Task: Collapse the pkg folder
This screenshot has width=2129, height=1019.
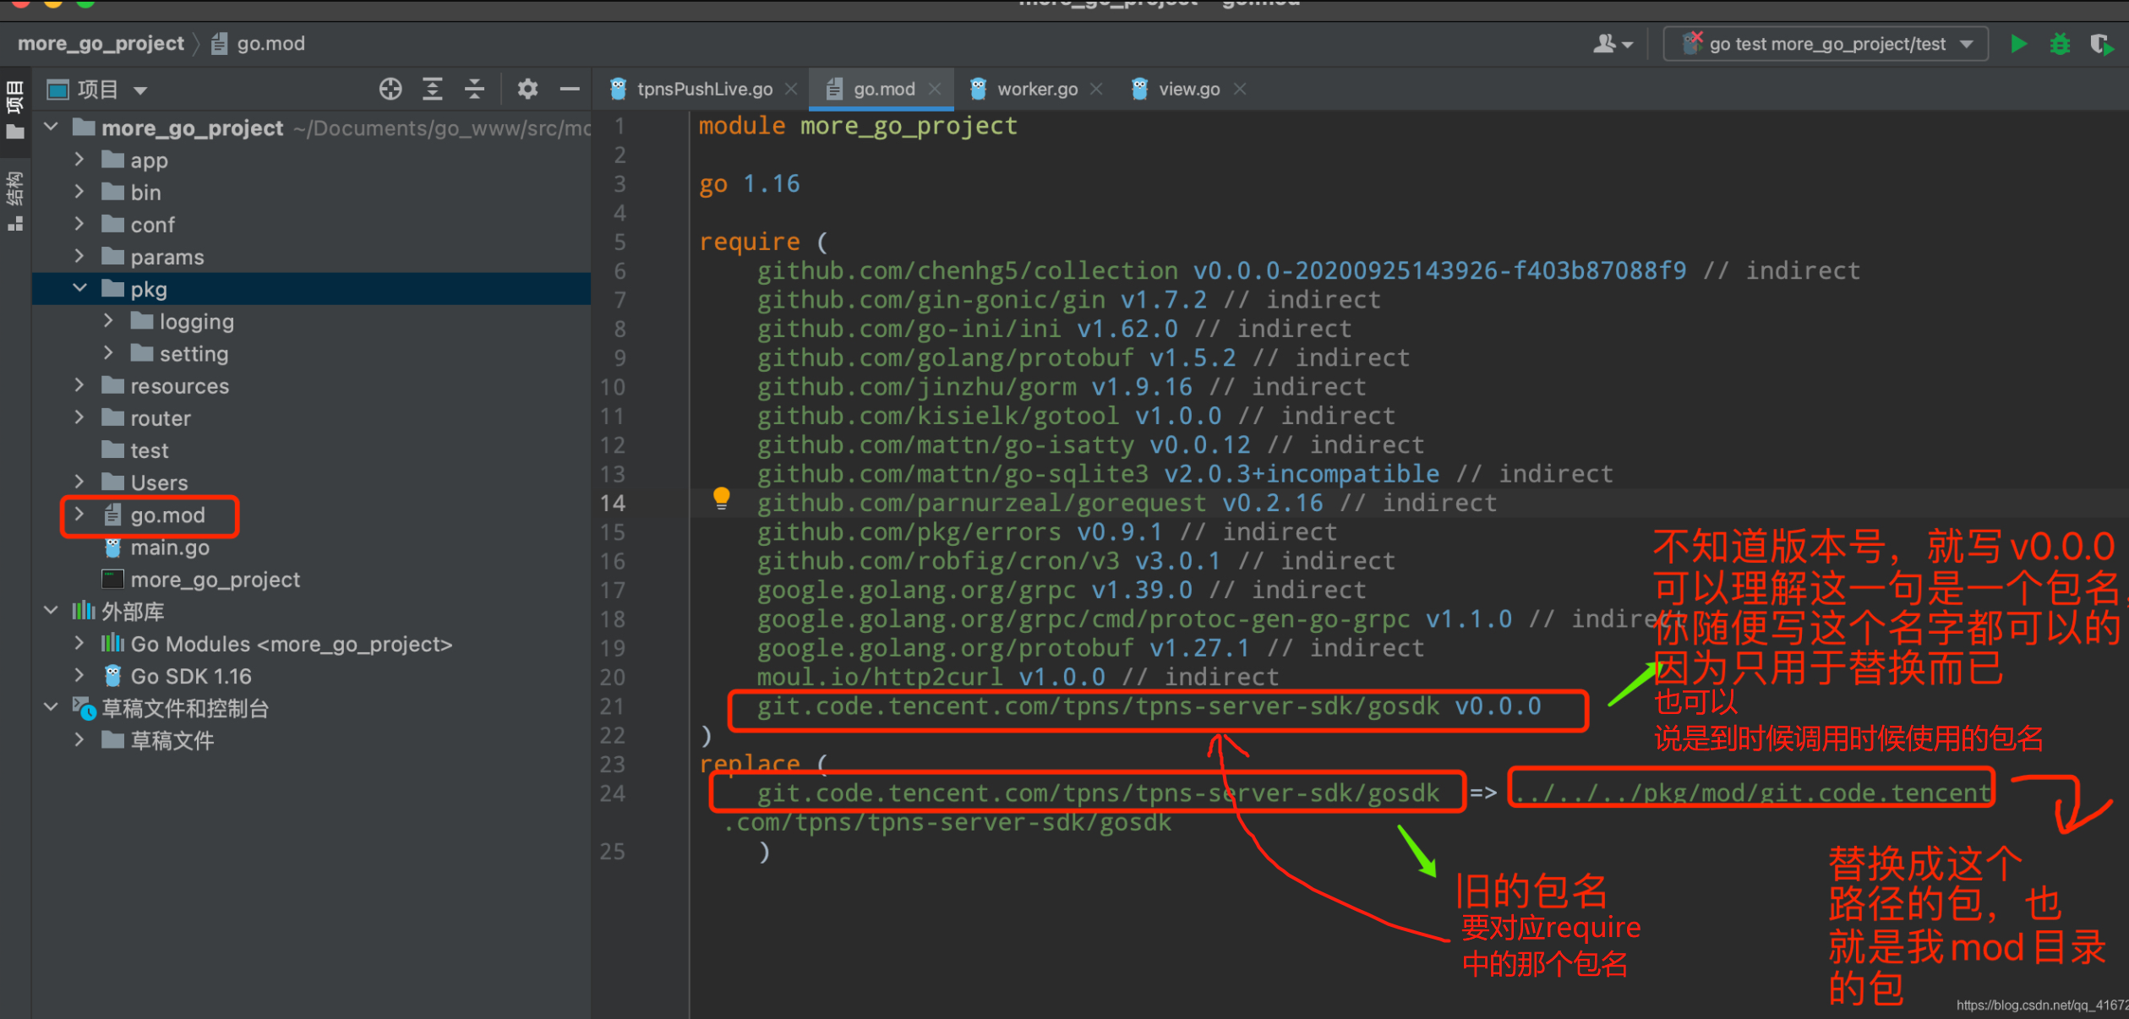Action: tap(80, 288)
